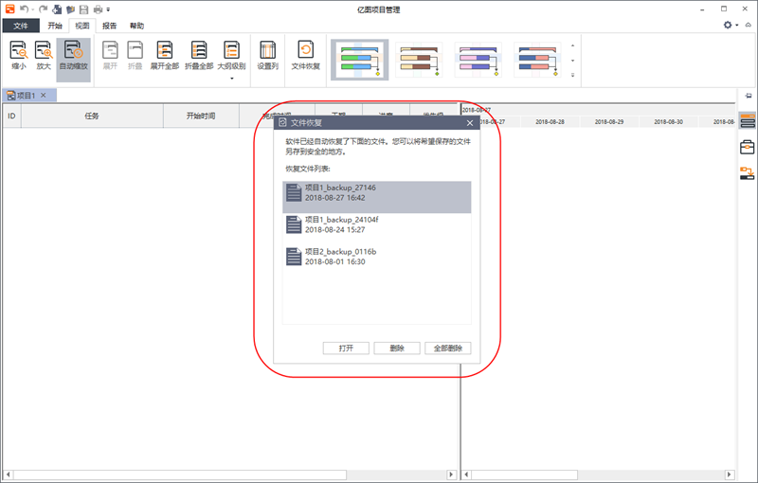Close the 项目1 document tab
This screenshot has width=758, height=483.
tap(44, 95)
